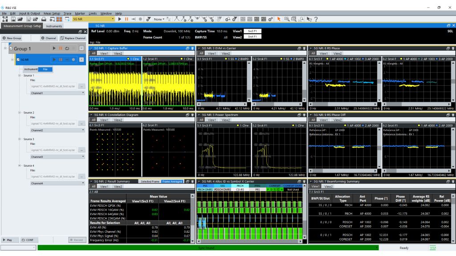Remove the 5G NR channel with X
Image resolution: width=456 pixels, height=256 pixels.
point(82,60)
